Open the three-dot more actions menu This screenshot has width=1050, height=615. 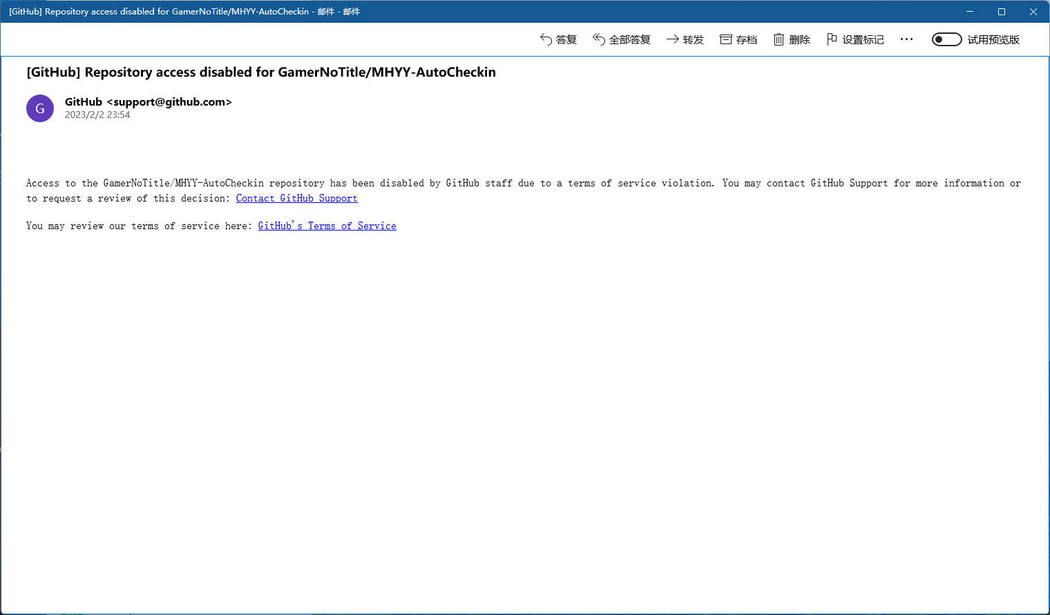(906, 39)
